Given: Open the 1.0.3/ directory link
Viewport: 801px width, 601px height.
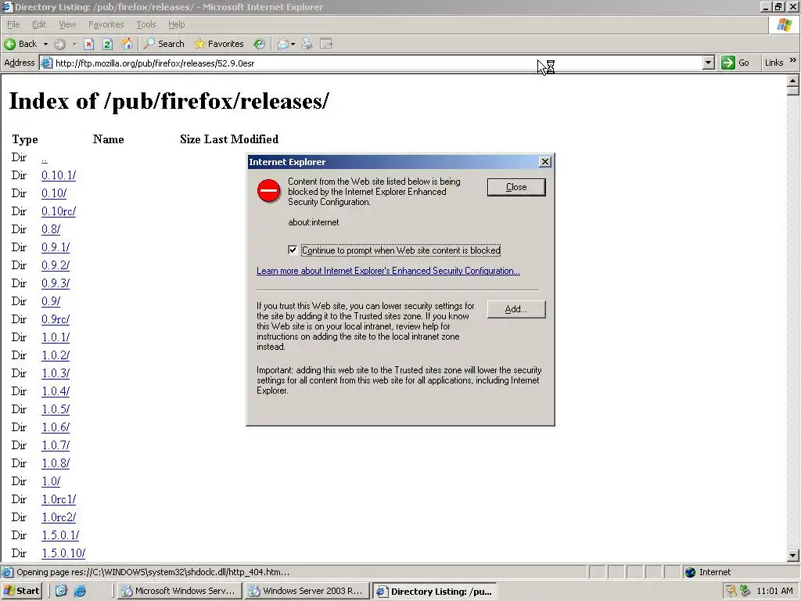Looking at the screenshot, I should click(x=56, y=373).
